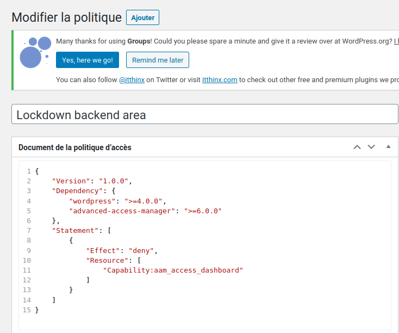Viewport: 399px width, 333px height.
Task: Click the "Statement" key in the editor
Action: point(75,231)
